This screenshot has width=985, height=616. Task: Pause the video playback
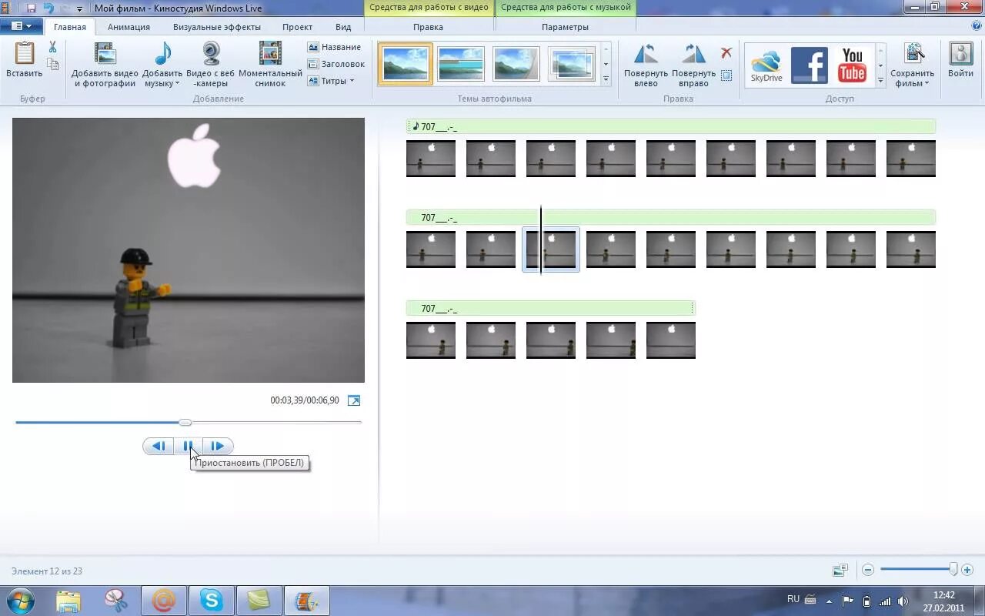188,446
